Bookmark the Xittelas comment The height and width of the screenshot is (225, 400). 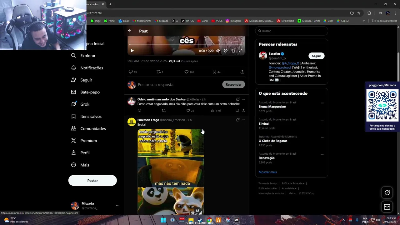pyautogui.click(x=237, y=111)
